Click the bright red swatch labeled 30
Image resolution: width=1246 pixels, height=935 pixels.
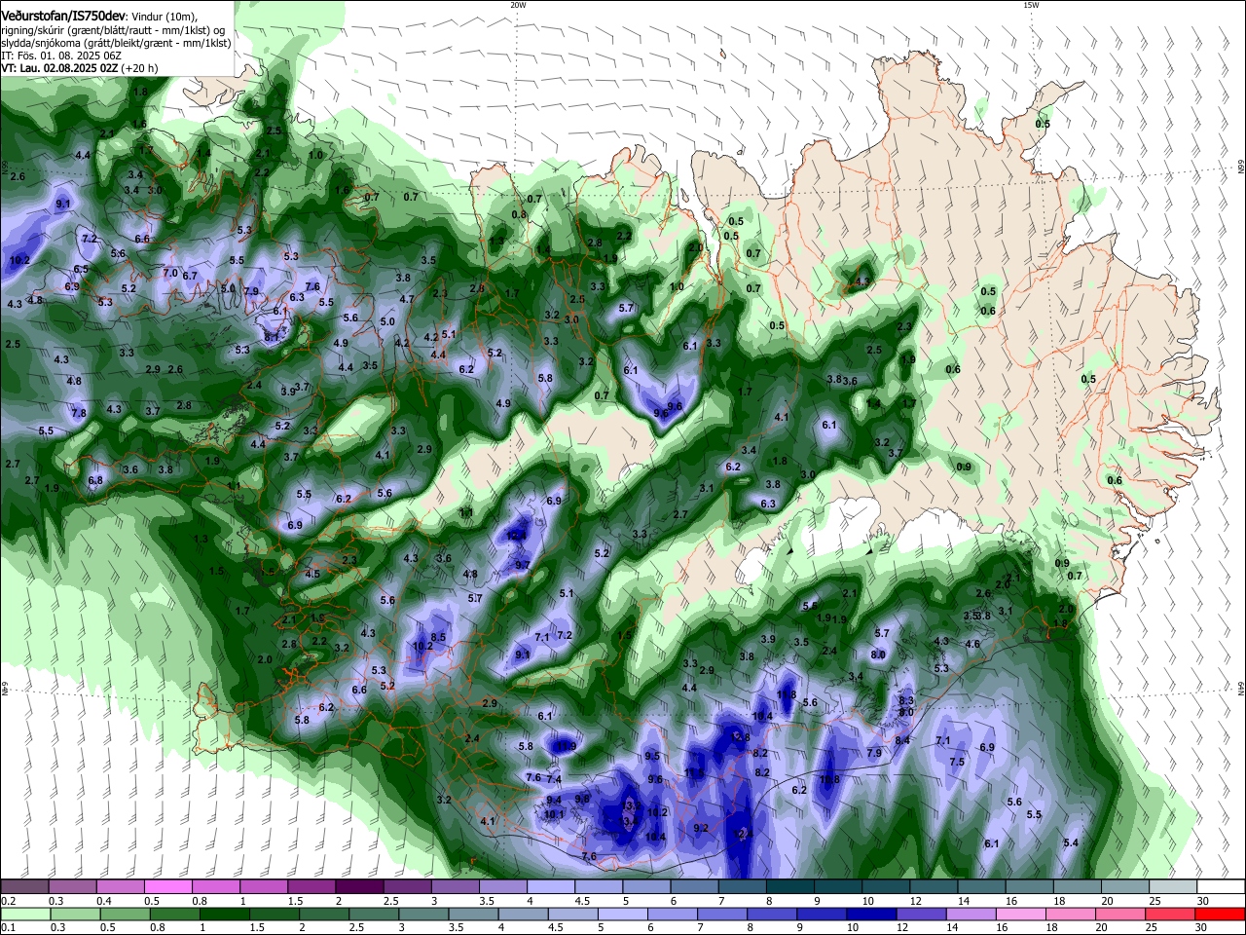[1221, 914]
